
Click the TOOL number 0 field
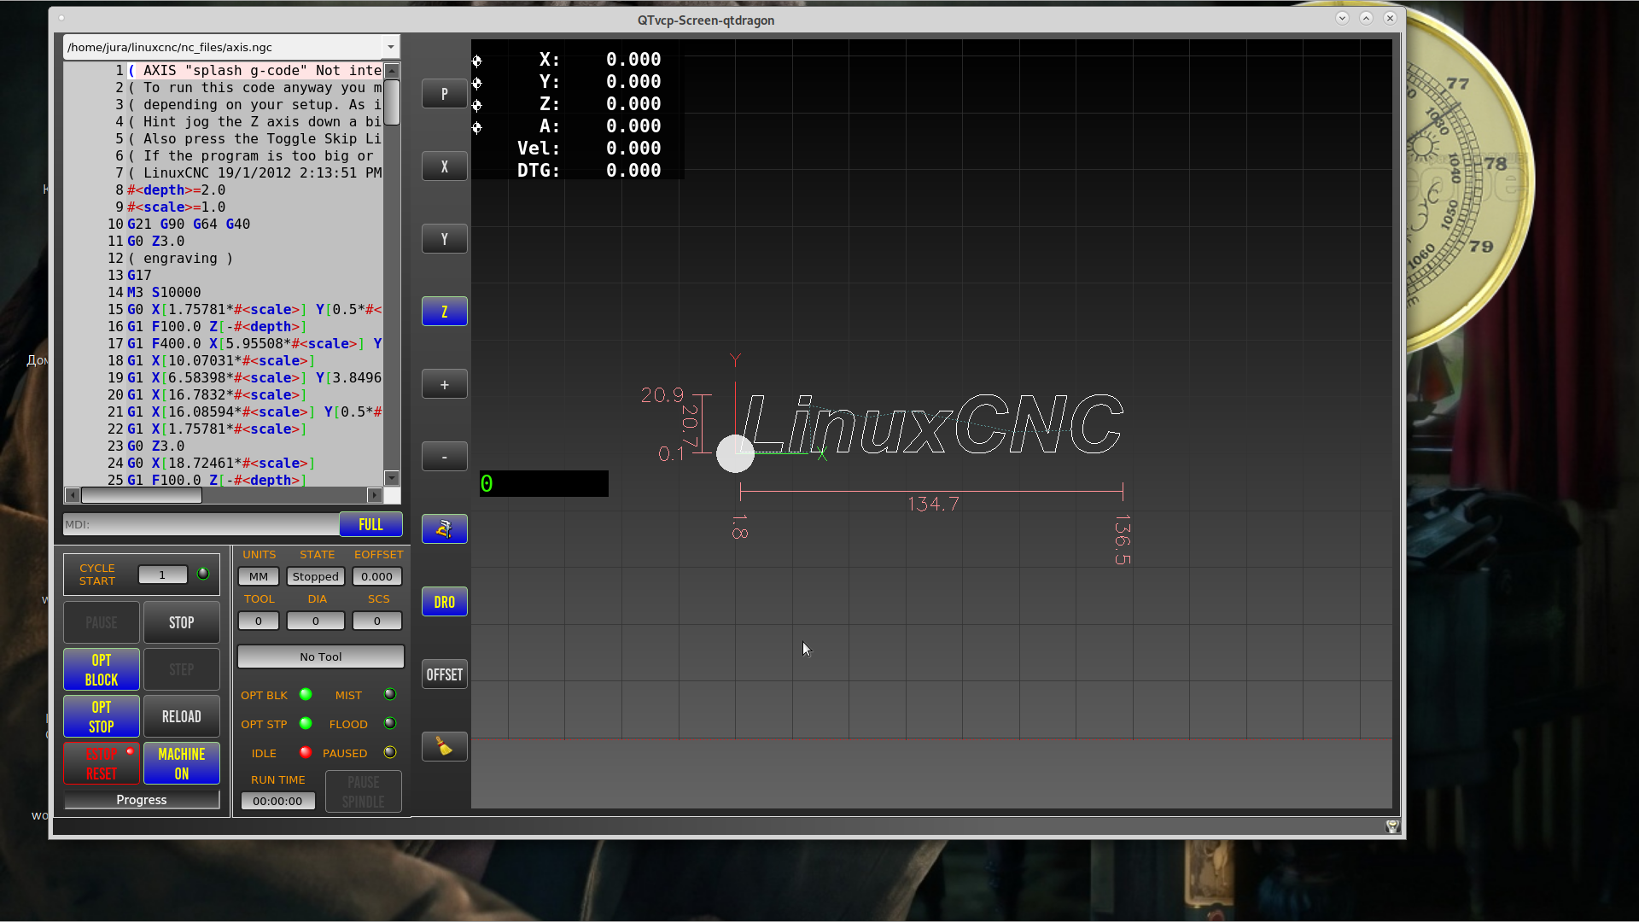(x=259, y=621)
